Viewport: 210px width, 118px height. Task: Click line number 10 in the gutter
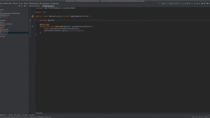[x=30, y=20]
